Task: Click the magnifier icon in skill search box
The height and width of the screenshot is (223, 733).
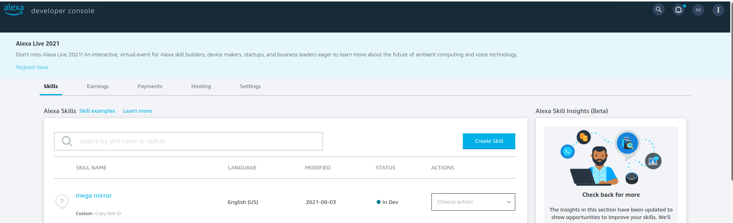Action: coord(67,141)
